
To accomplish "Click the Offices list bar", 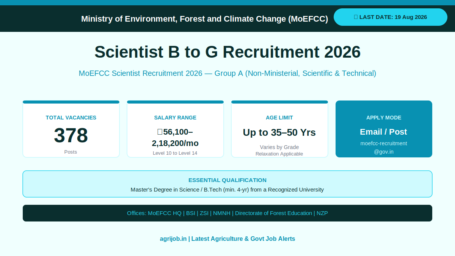I will (227, 213).
